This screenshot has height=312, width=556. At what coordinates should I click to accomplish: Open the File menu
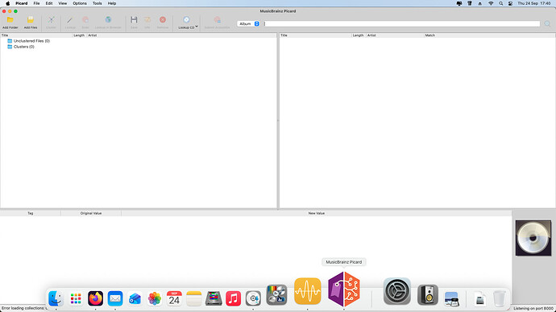click(x=36, y=3)
